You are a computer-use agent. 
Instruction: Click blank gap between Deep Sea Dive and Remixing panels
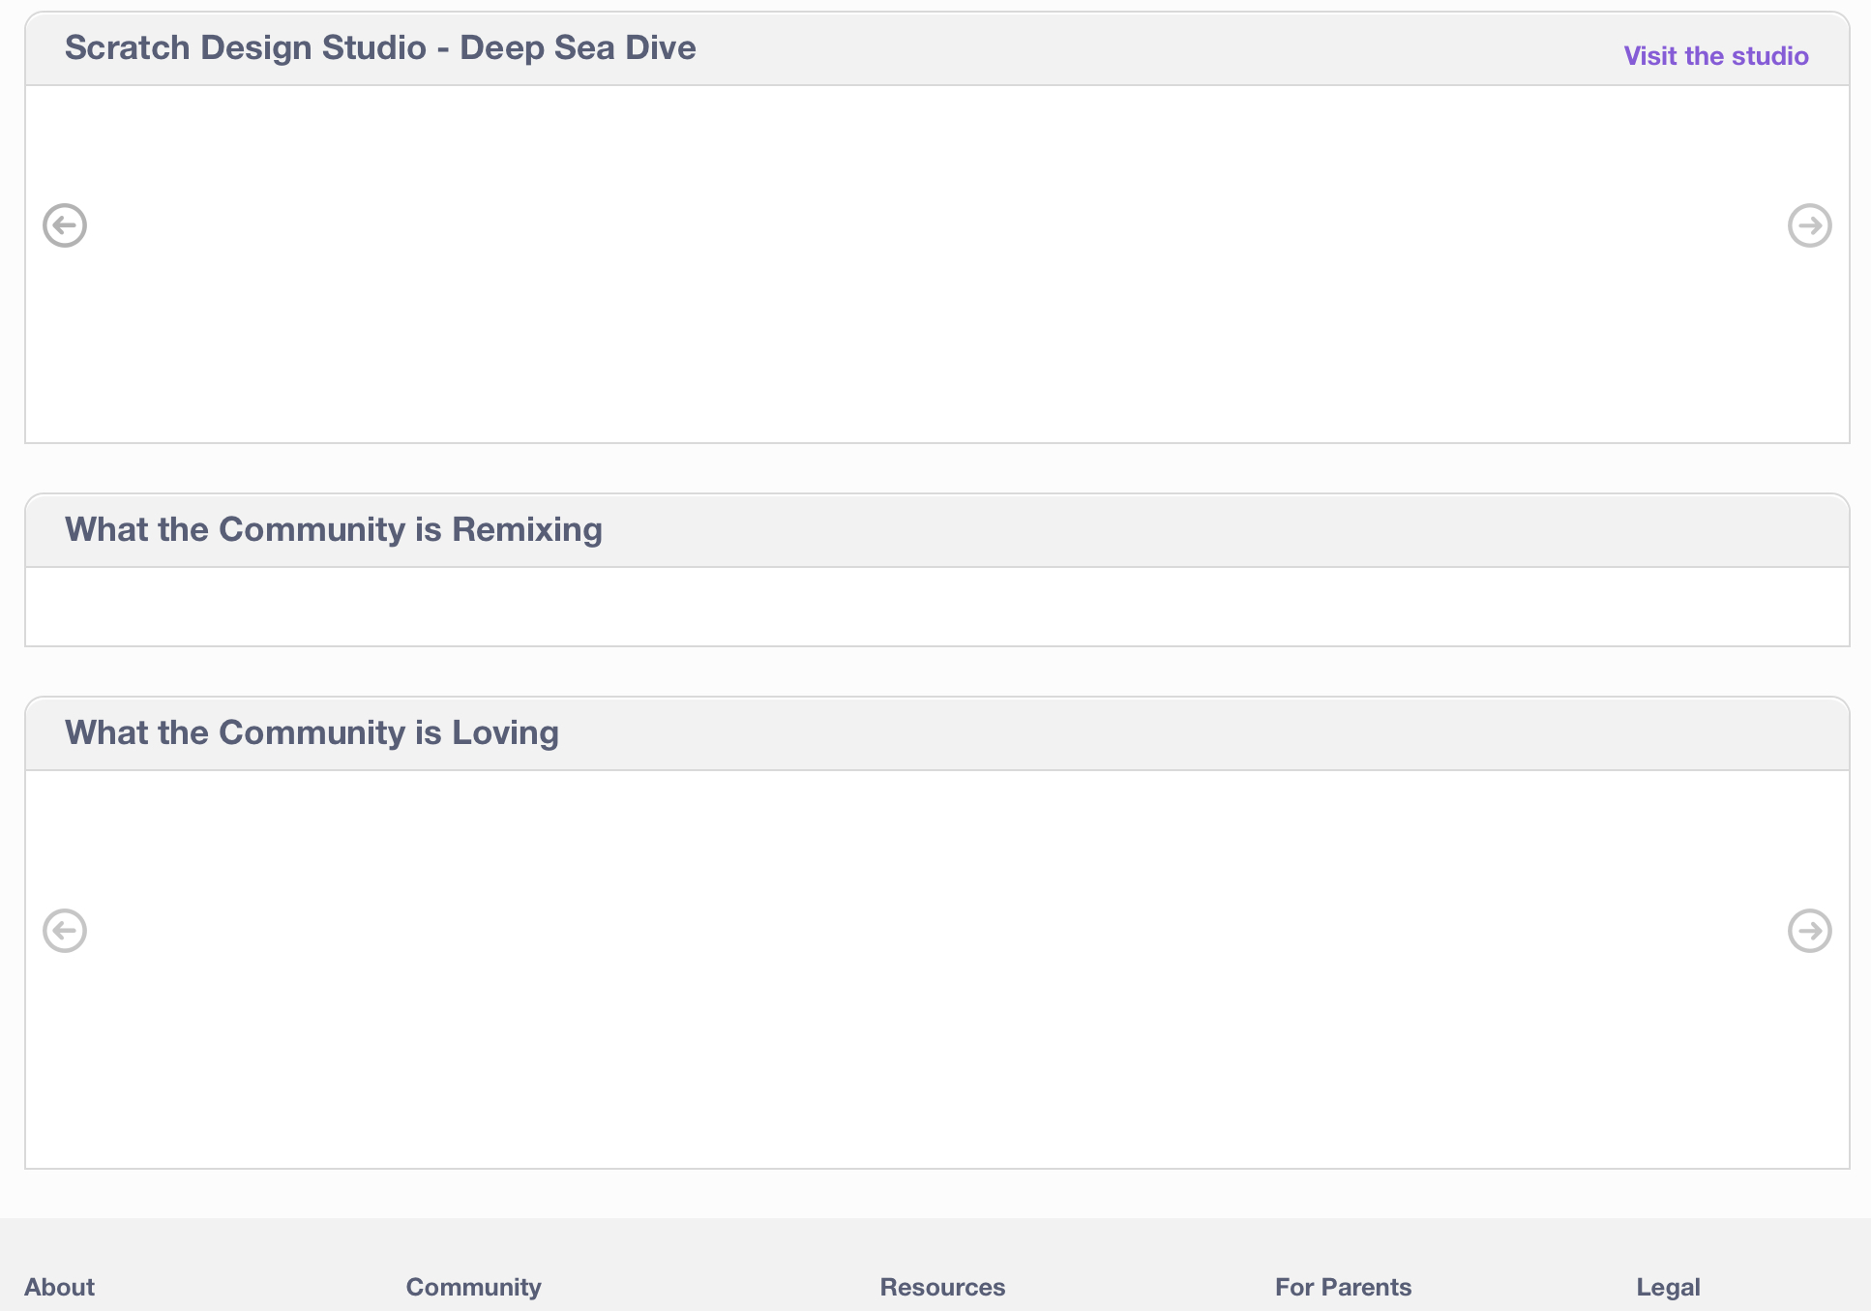[x=936, y=468]
